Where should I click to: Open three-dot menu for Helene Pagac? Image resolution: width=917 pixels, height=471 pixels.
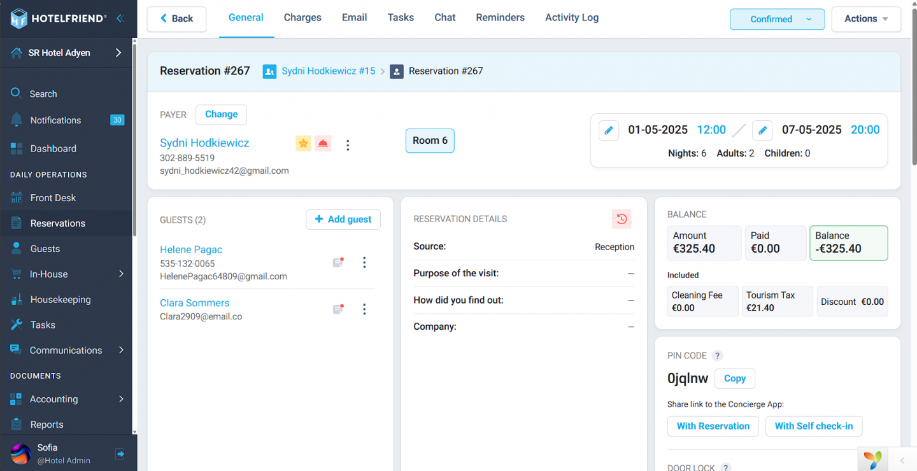point(364,262)
